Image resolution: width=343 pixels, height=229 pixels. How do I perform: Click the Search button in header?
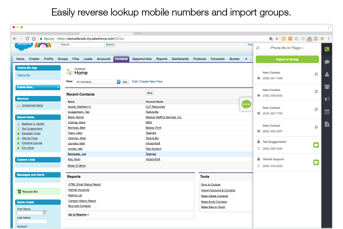[110, 44]
